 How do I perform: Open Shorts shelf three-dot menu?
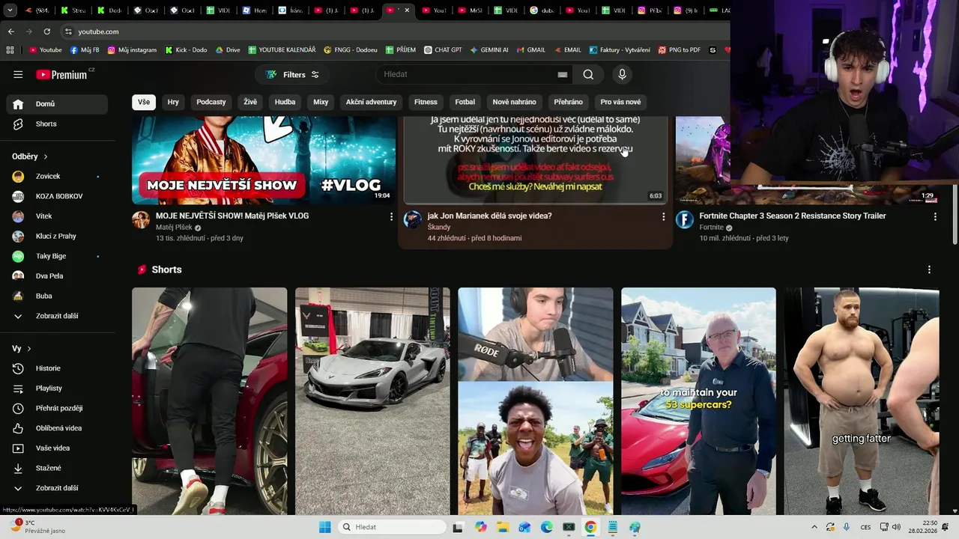pos(929,269)
